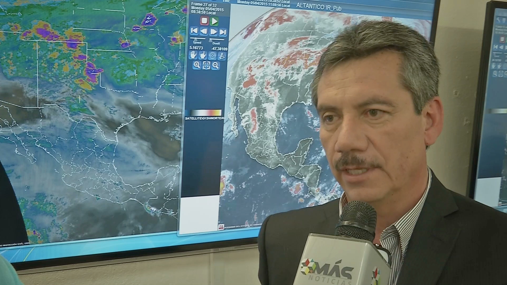Viewport: 507px width, 285px height.
Task: Click the 'Monday 05/04/2015' frame date
Action: pyautogui.click(x=207, y=9)
